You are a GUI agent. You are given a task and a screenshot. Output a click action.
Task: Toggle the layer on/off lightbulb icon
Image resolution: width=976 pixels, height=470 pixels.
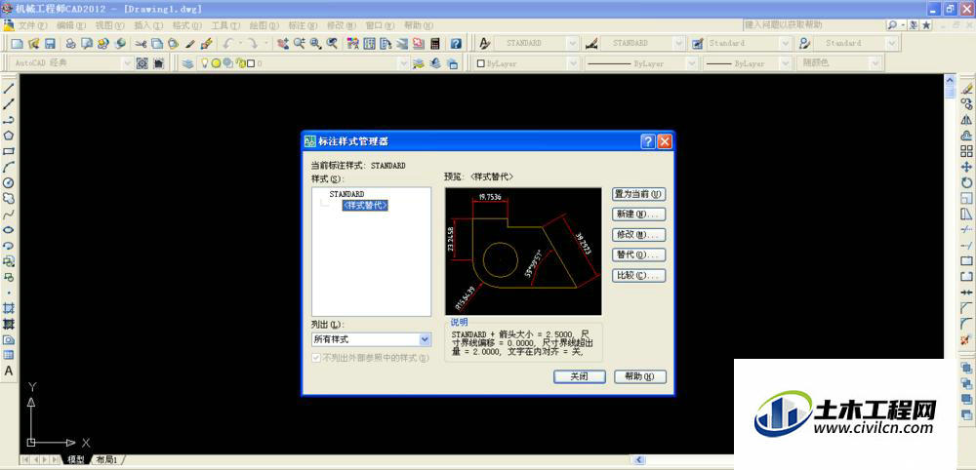(204, 62)
